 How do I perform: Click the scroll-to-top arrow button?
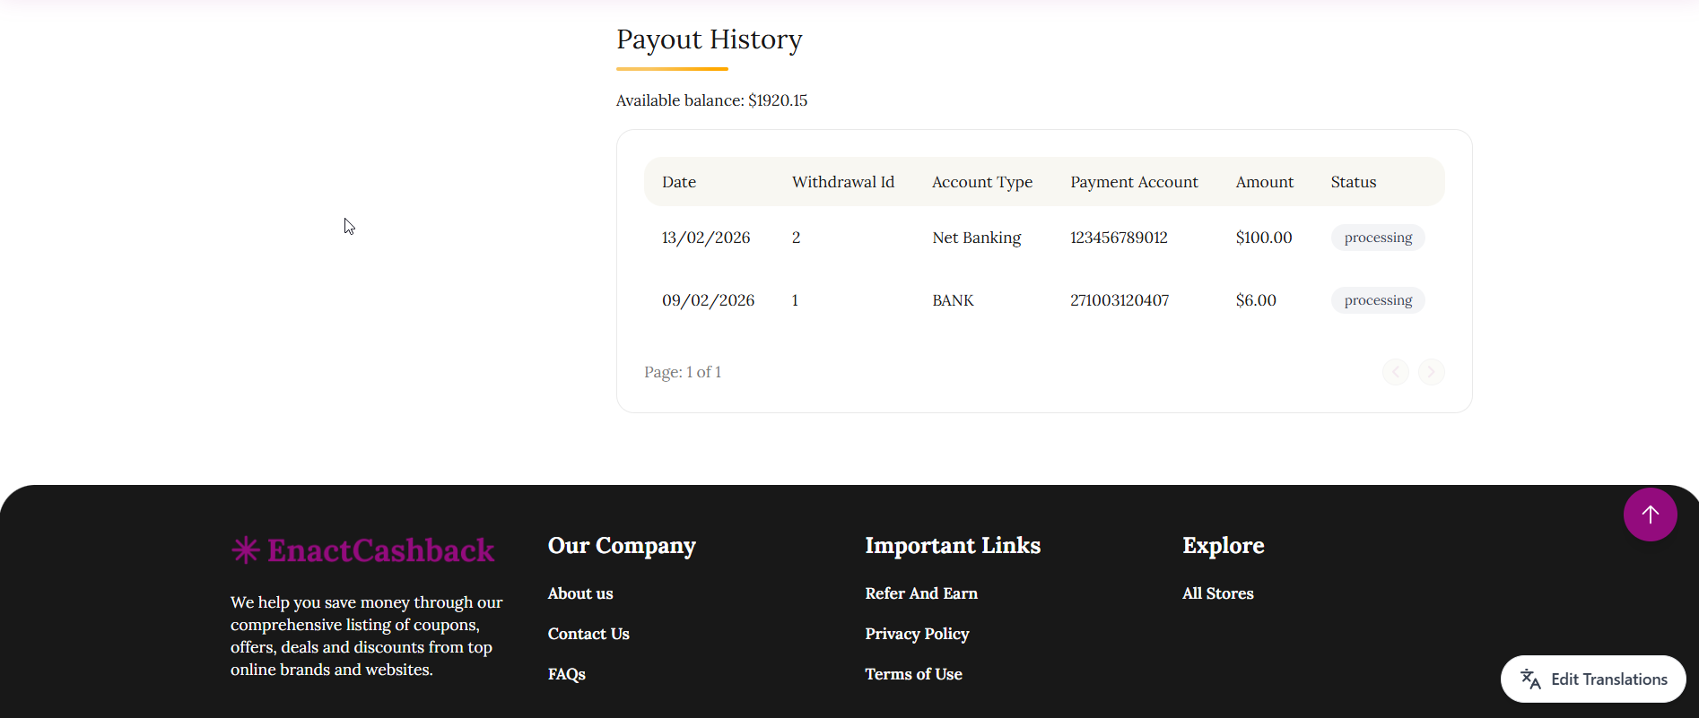pyautogui.click(x=1650, y=515)
